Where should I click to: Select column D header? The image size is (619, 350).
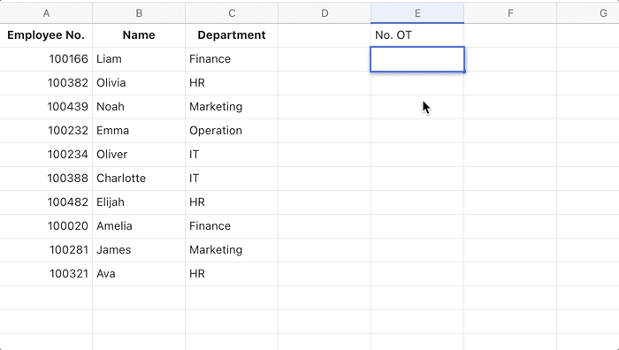pyautogui.click(x=325, y=13)
